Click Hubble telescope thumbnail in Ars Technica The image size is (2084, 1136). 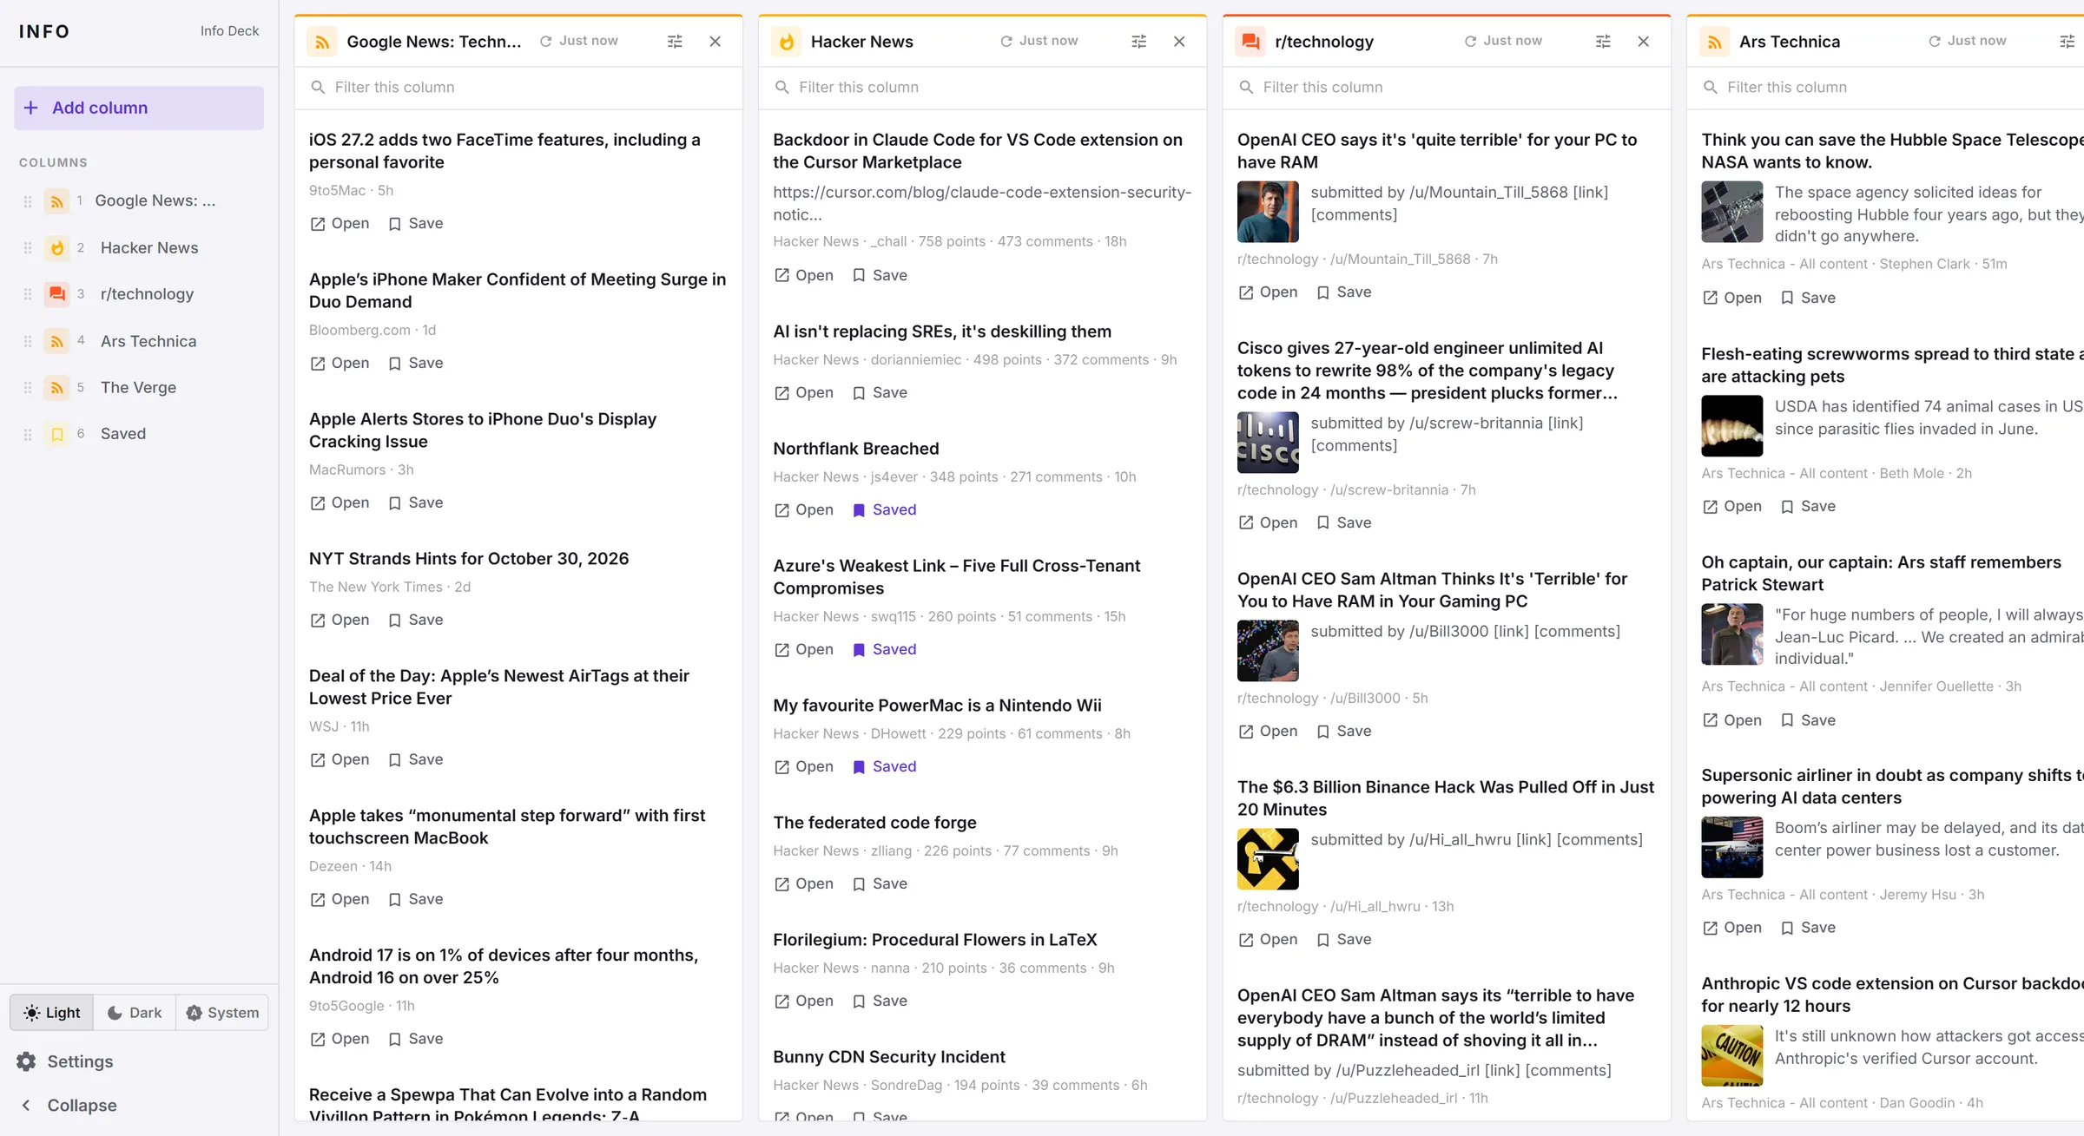[1732, 212]
